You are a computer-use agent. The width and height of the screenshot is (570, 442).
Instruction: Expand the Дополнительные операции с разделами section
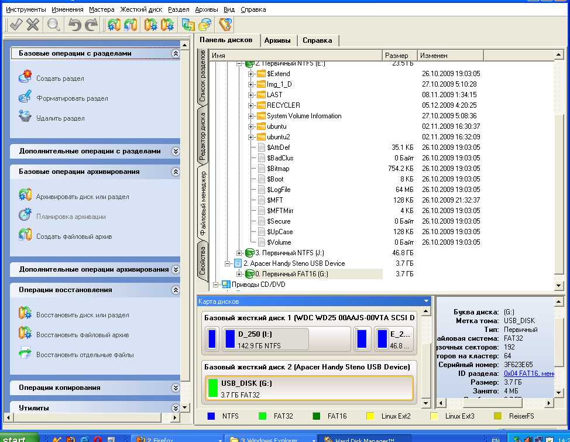tap(174, 151)
